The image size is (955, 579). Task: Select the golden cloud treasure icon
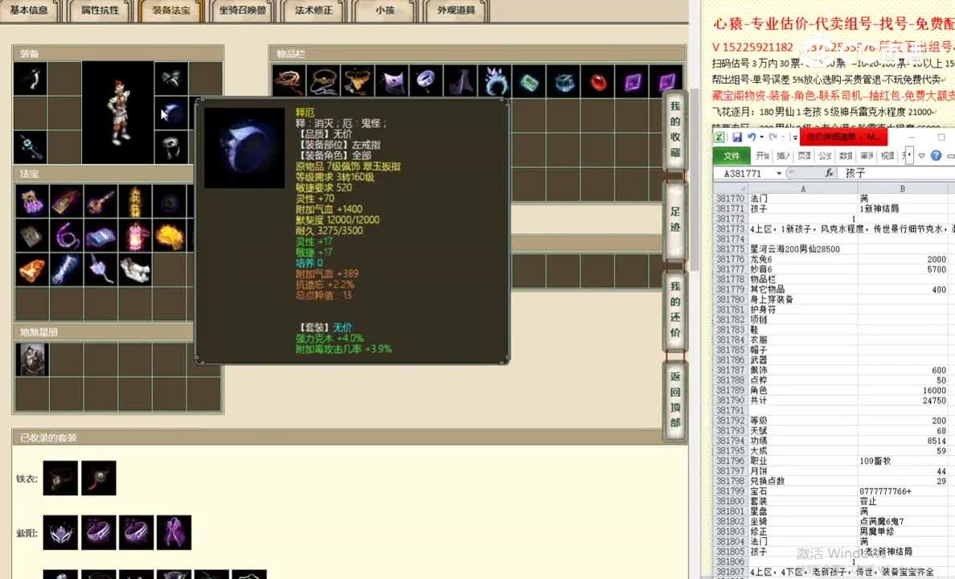pos(170,236)
